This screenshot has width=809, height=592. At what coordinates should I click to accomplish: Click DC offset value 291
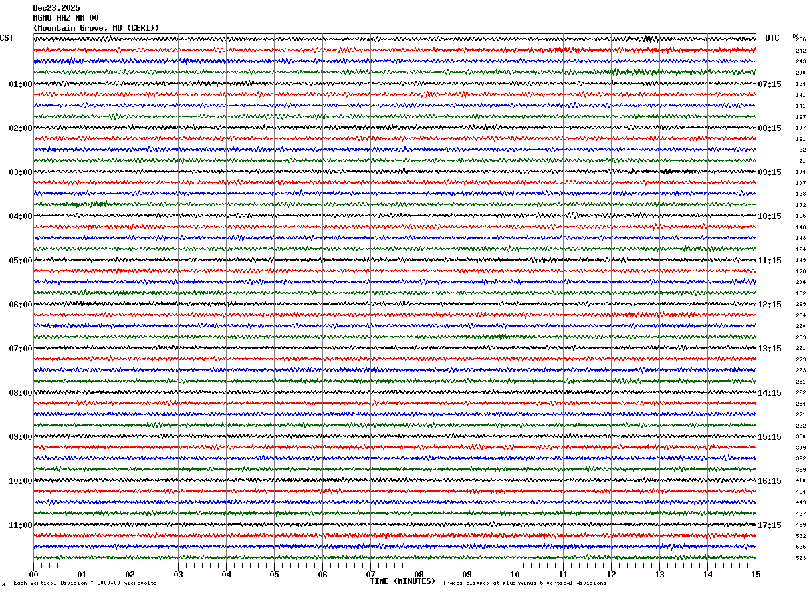tap(801, 349)
